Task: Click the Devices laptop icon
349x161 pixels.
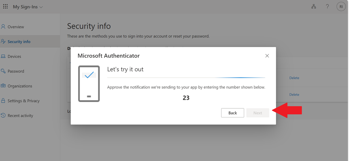Action: [3, 56]
